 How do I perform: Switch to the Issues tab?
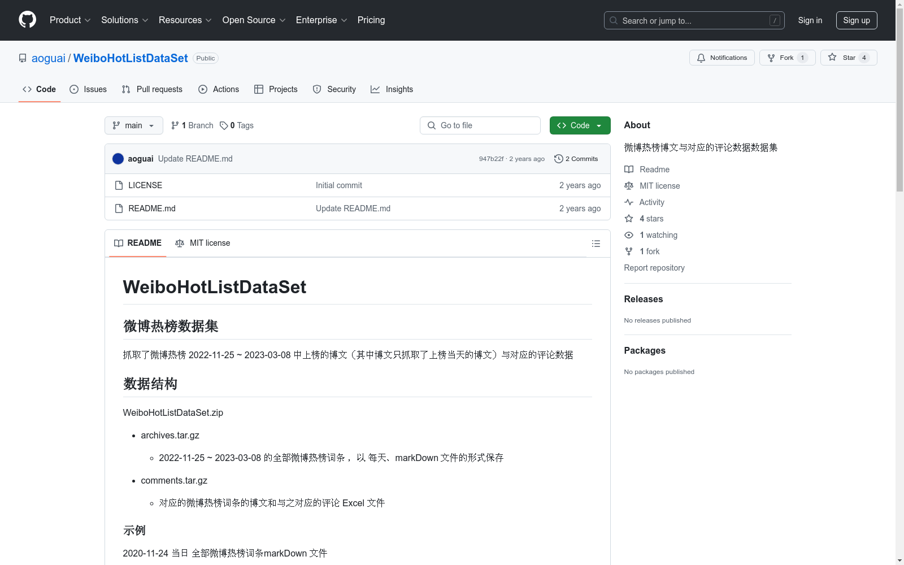pos(88,89)
